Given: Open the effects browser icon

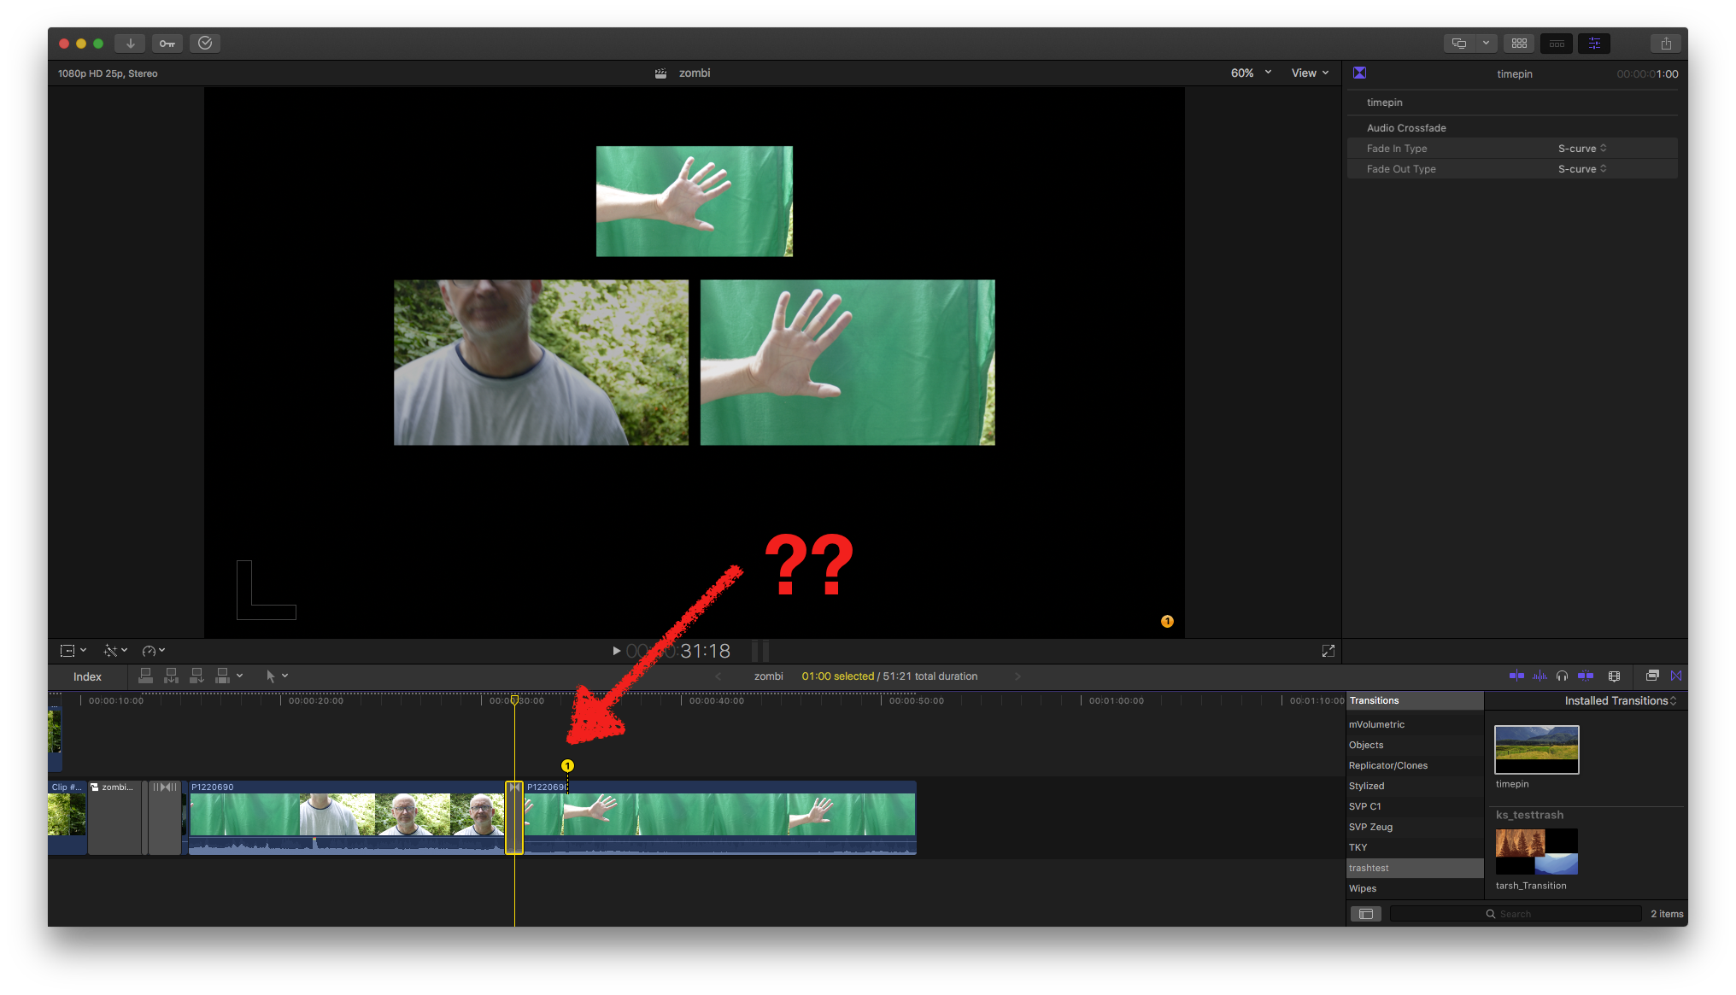Looking at the screenshot, I should coord(1652,676).
